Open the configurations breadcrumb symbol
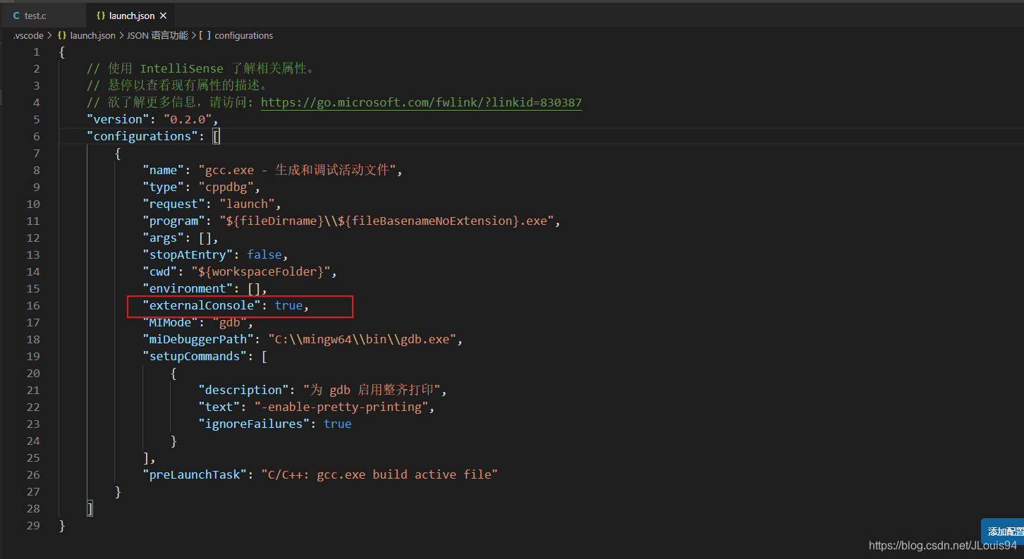Screen dimensions: 1024x559 click(x=243, y=35)
